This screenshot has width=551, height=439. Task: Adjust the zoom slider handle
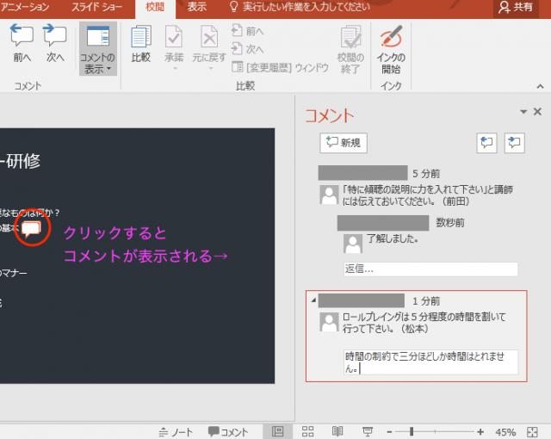(412, 431)
